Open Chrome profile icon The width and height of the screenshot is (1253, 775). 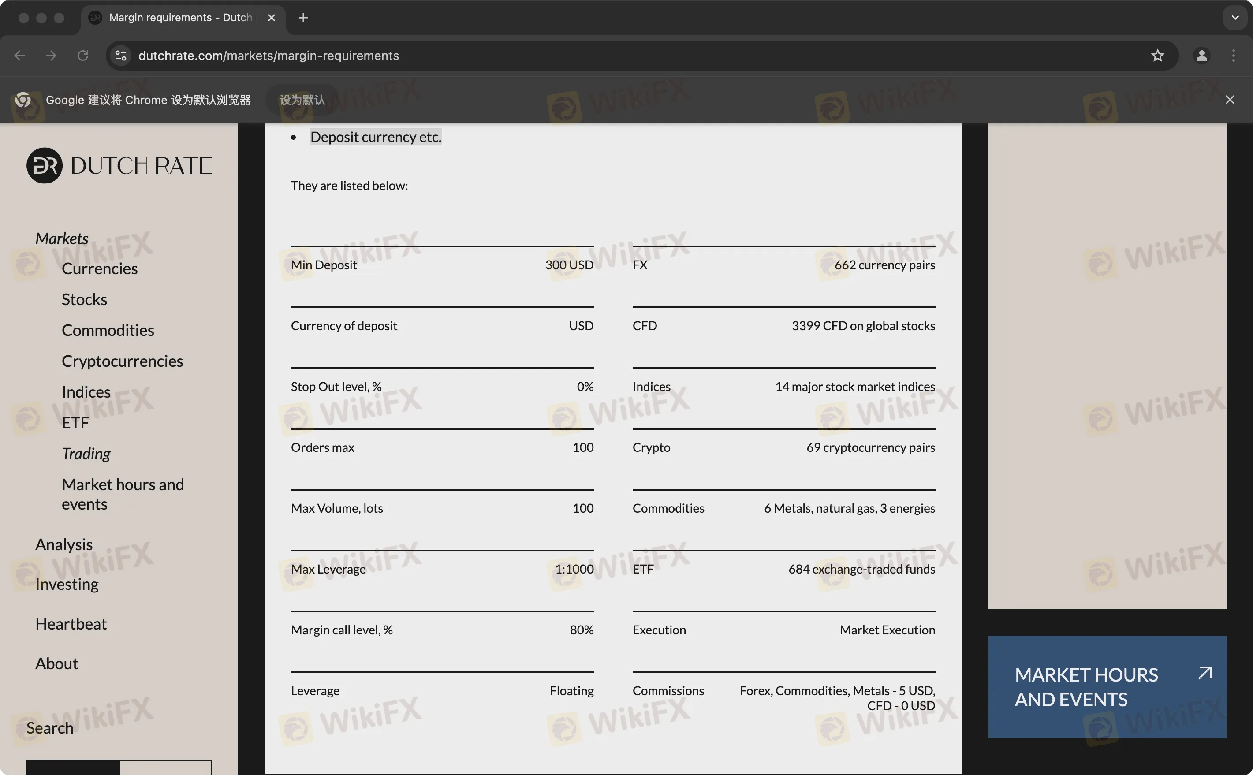(x=1201, y=56)
